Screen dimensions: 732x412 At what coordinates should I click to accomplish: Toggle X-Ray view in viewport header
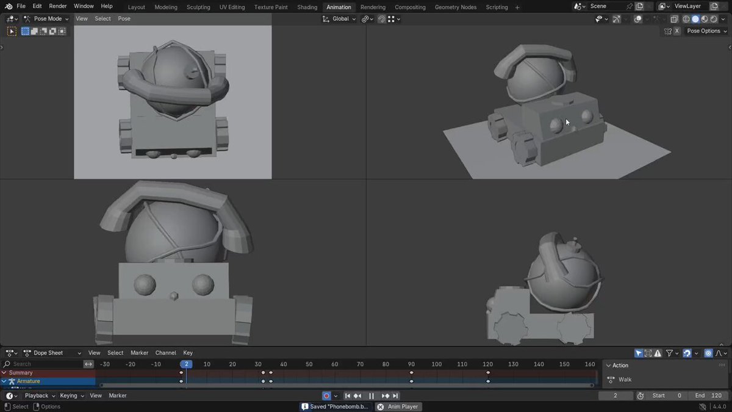tap(674, 19)
